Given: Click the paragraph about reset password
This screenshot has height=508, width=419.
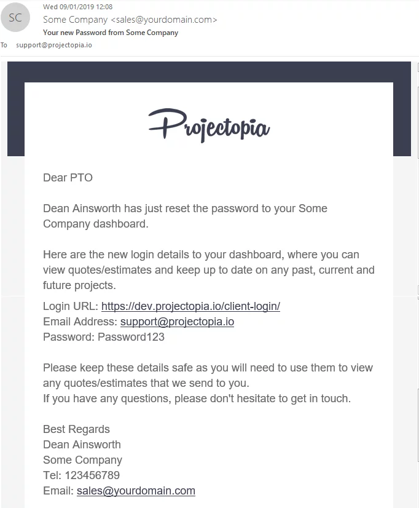Looking at the screenshot, I should coord(185,216).
